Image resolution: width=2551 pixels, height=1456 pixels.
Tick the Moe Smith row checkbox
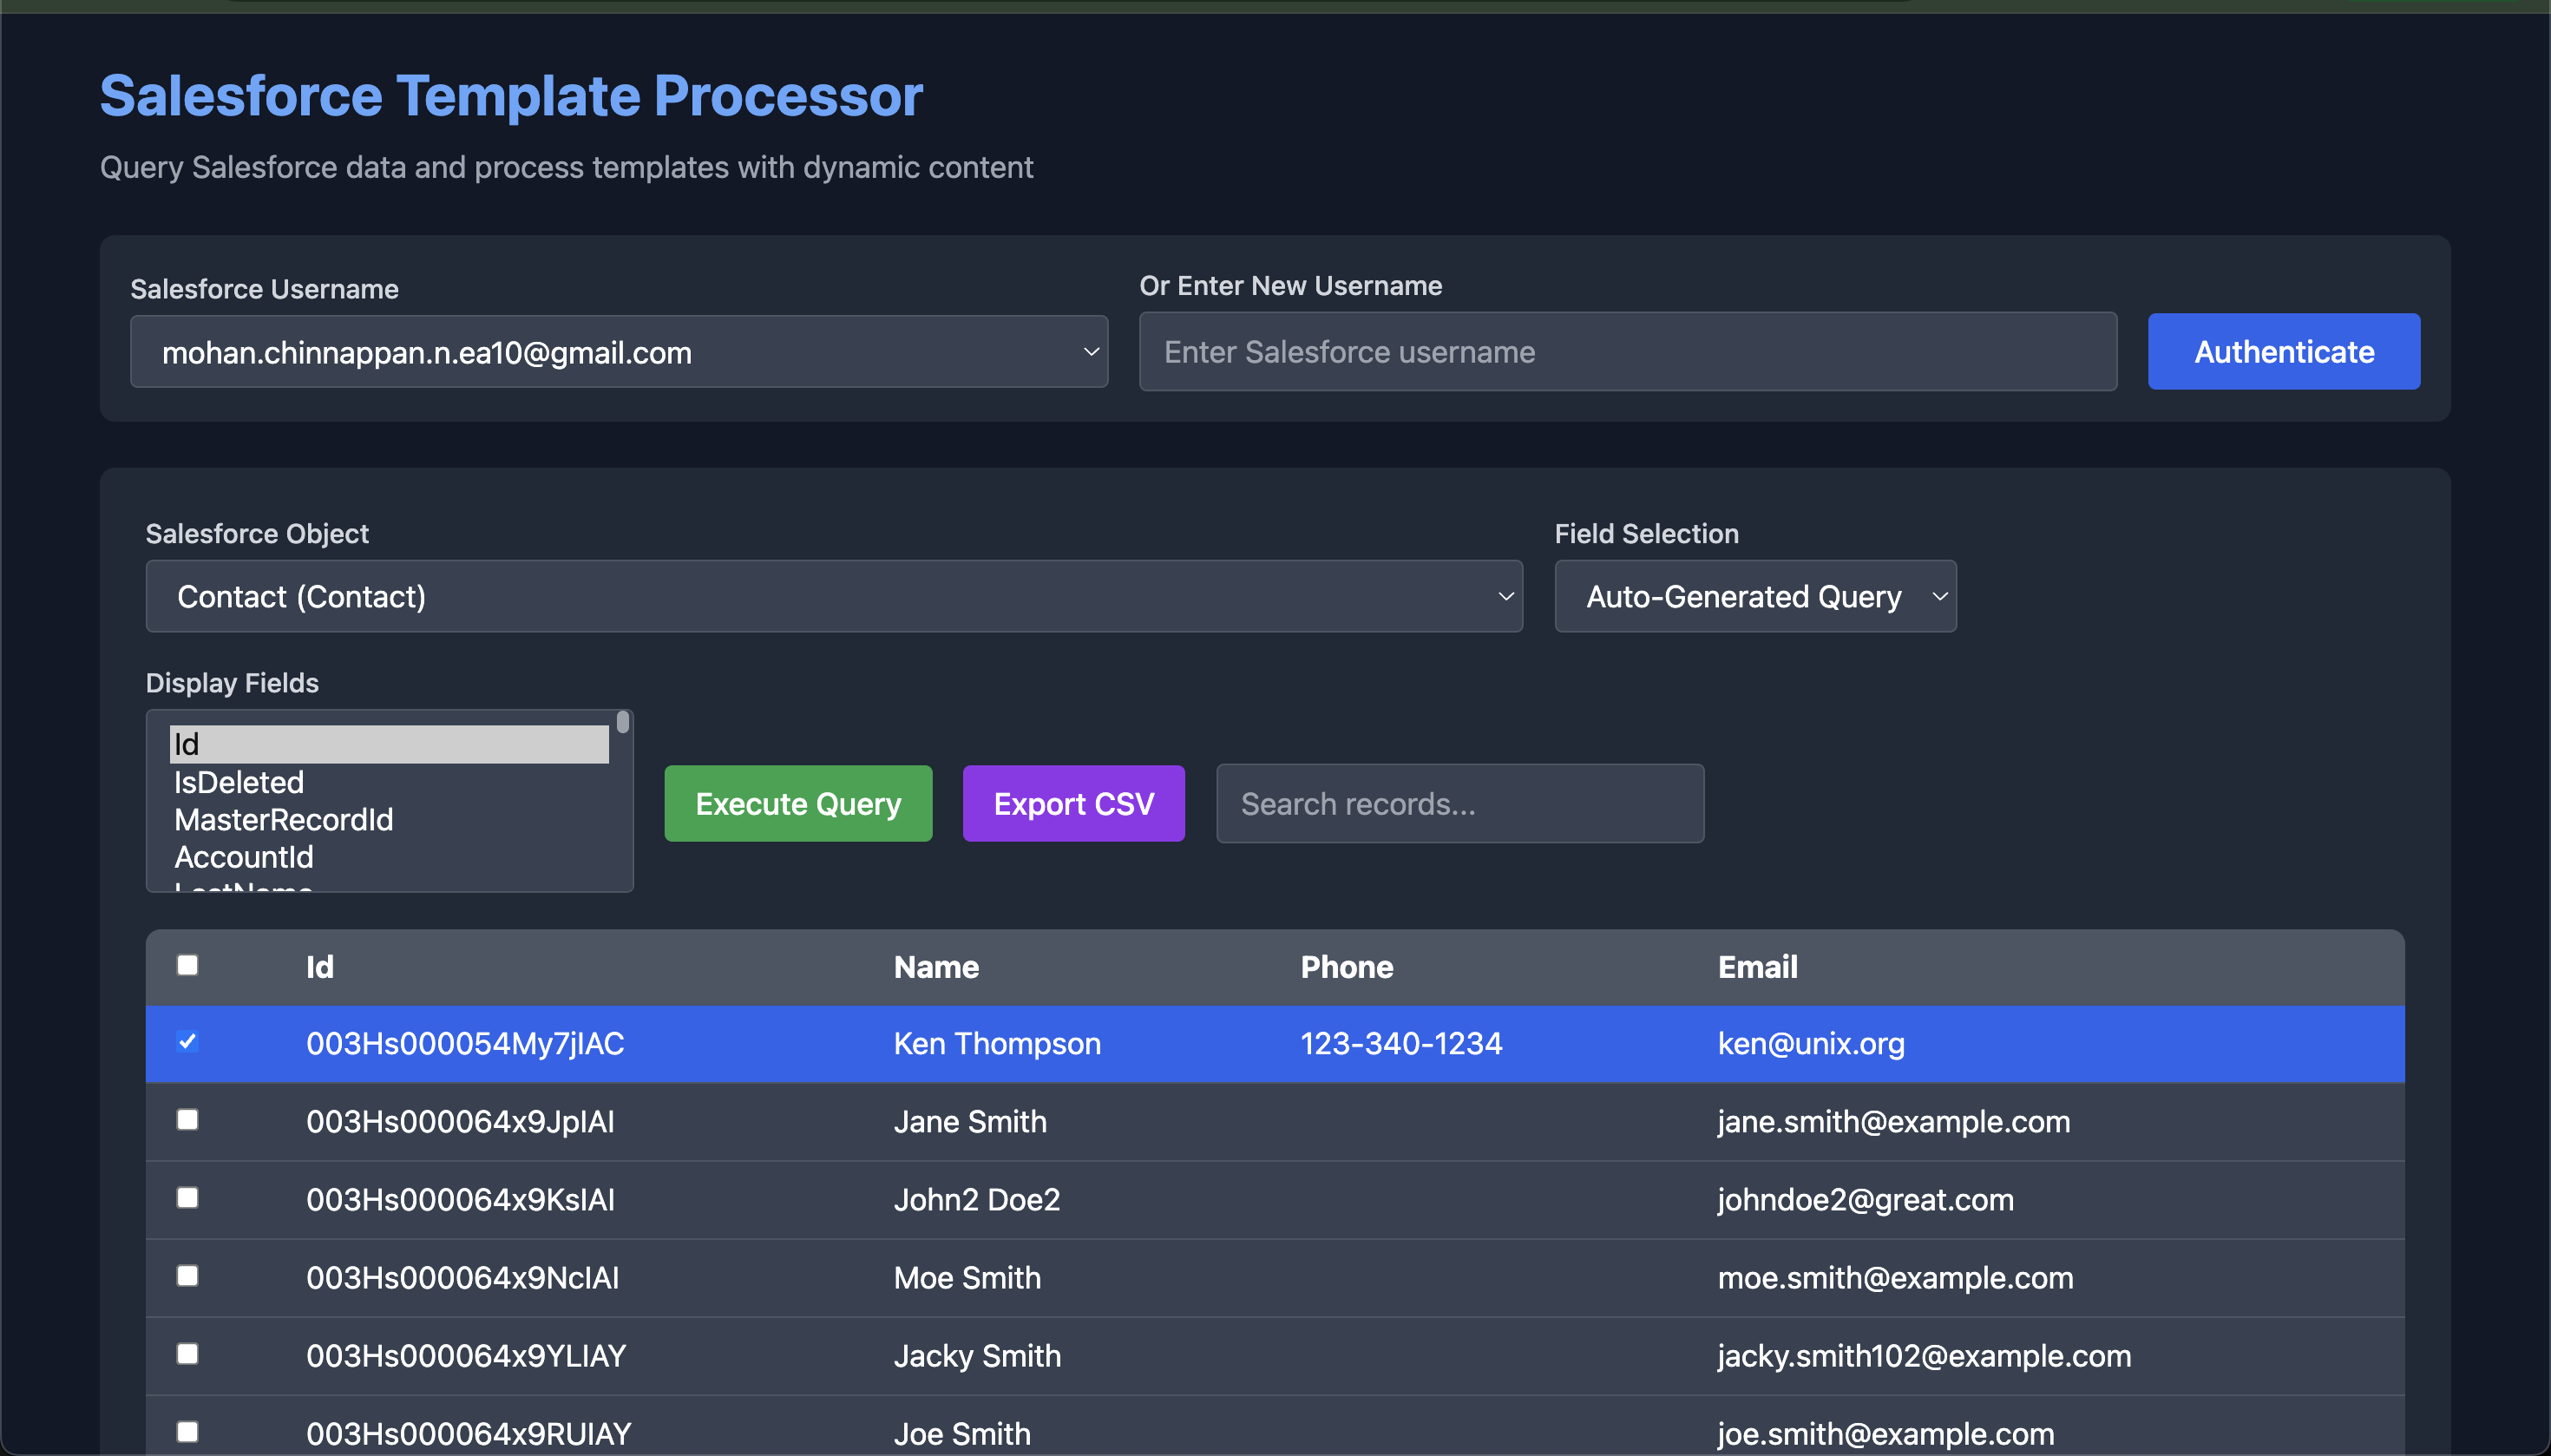pos(187,1276)
